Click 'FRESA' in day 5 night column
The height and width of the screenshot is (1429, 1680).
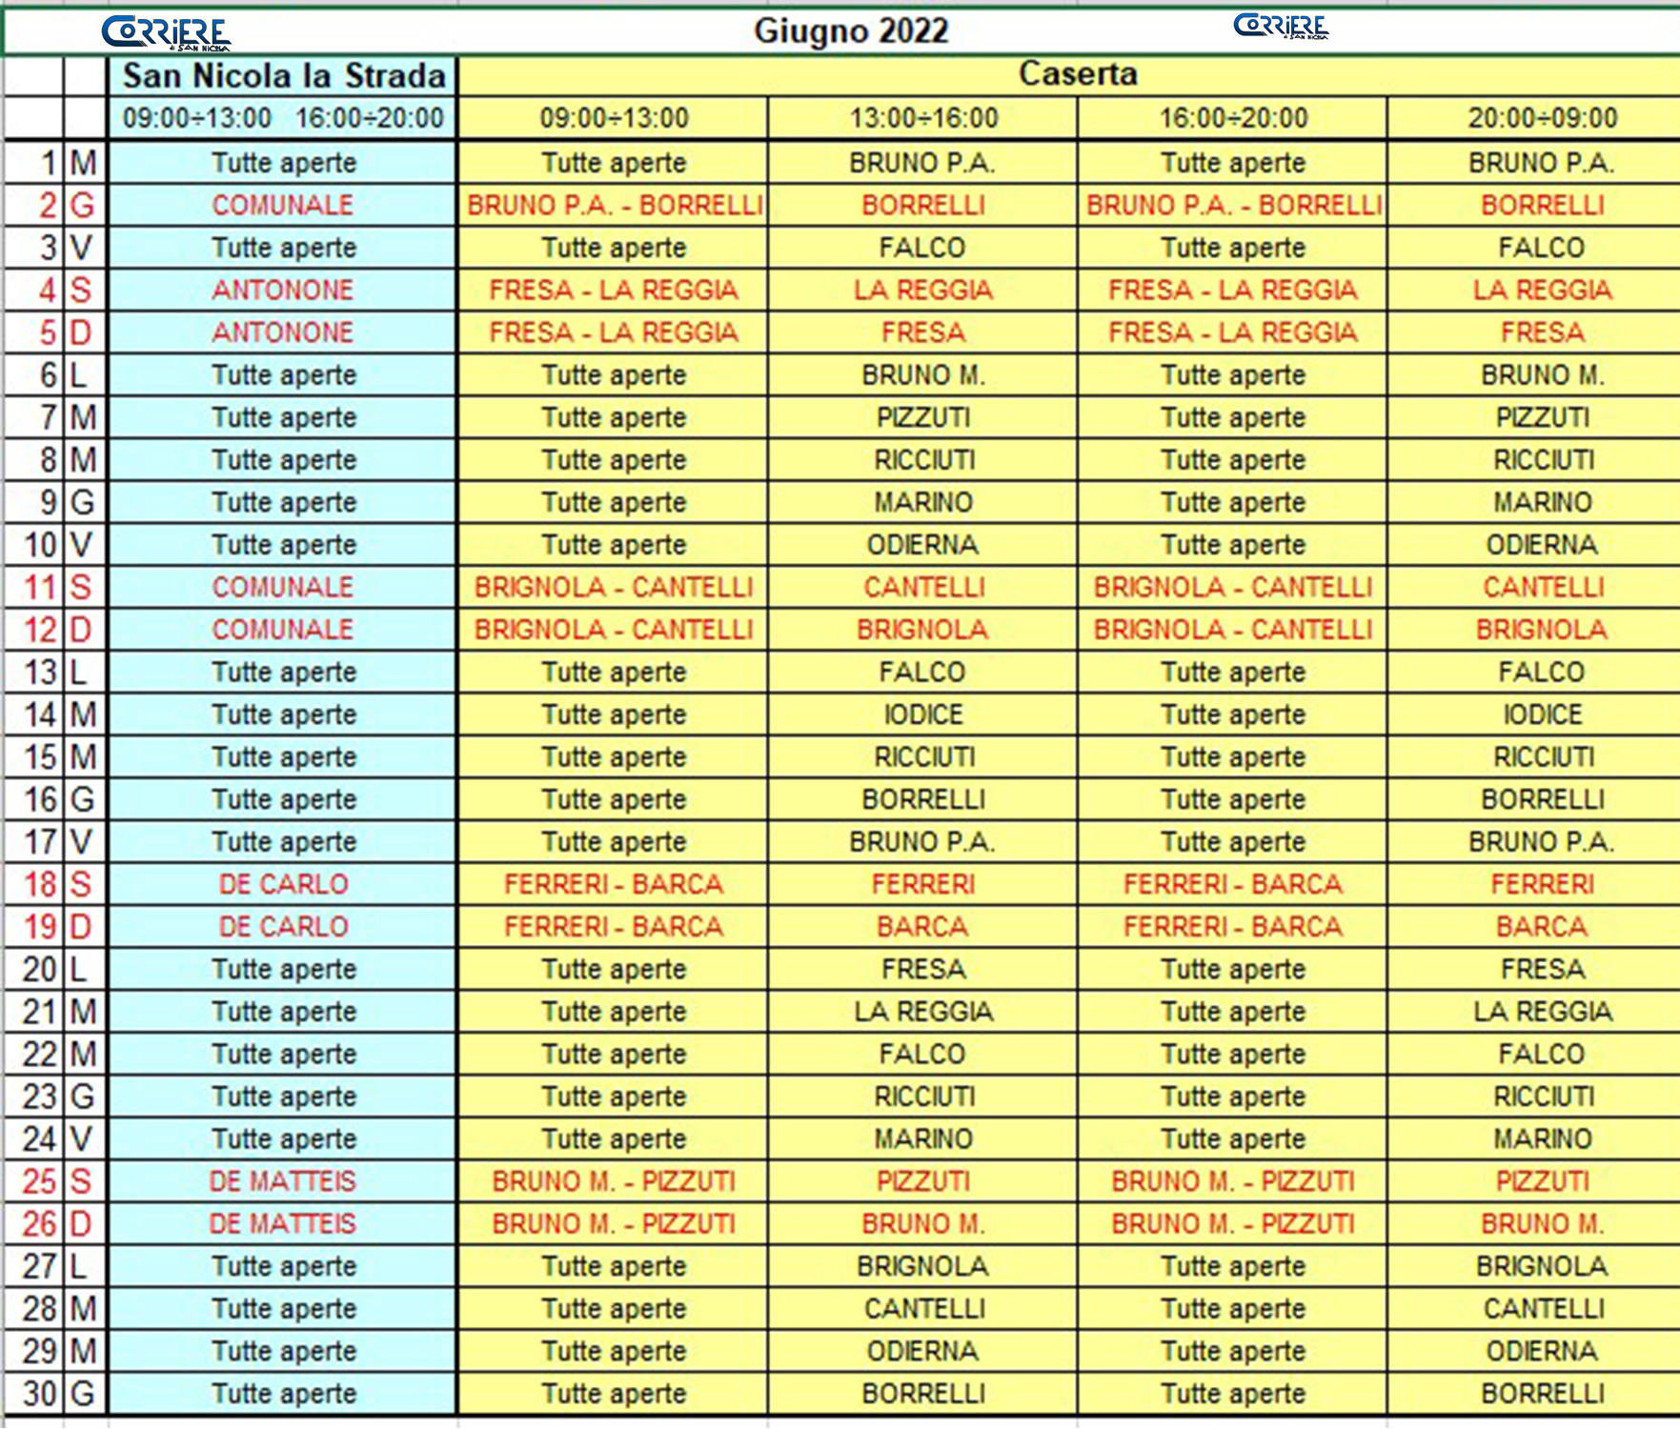coord(1542,332)
